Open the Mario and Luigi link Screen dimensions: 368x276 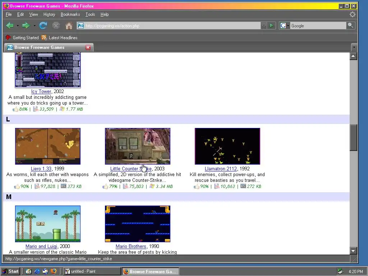(41, 246)
